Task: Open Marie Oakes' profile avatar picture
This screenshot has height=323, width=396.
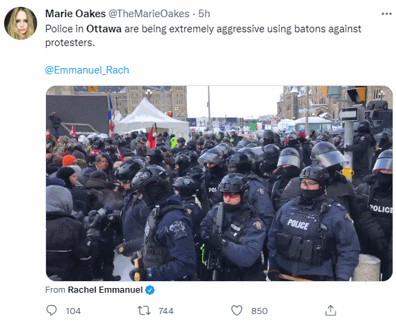Action: click(x=21, y=23)
